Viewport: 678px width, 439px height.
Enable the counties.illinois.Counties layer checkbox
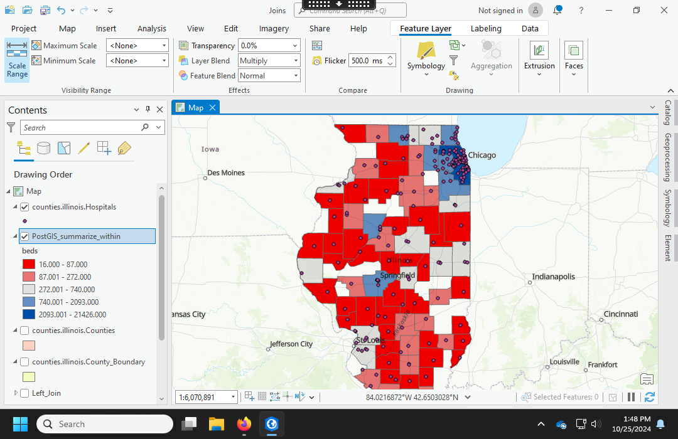[24, 331]
